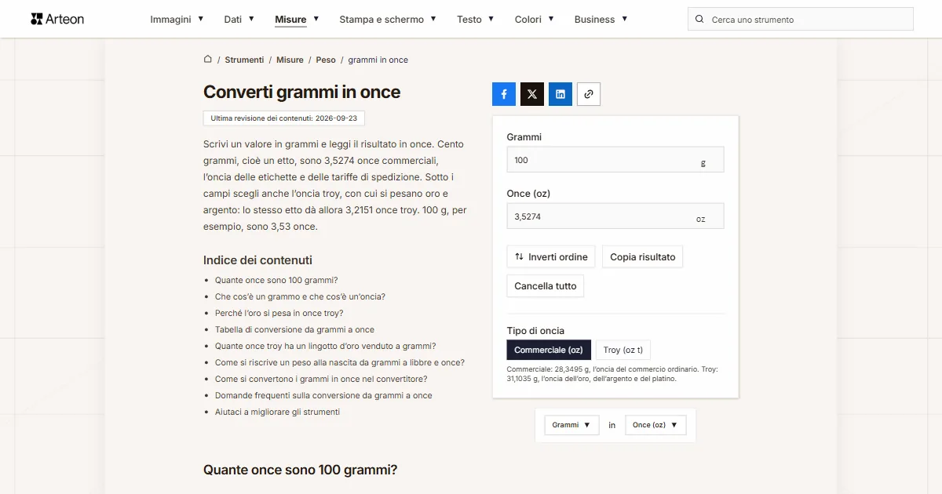Click Inverti ordine button

tap(551, 257)
